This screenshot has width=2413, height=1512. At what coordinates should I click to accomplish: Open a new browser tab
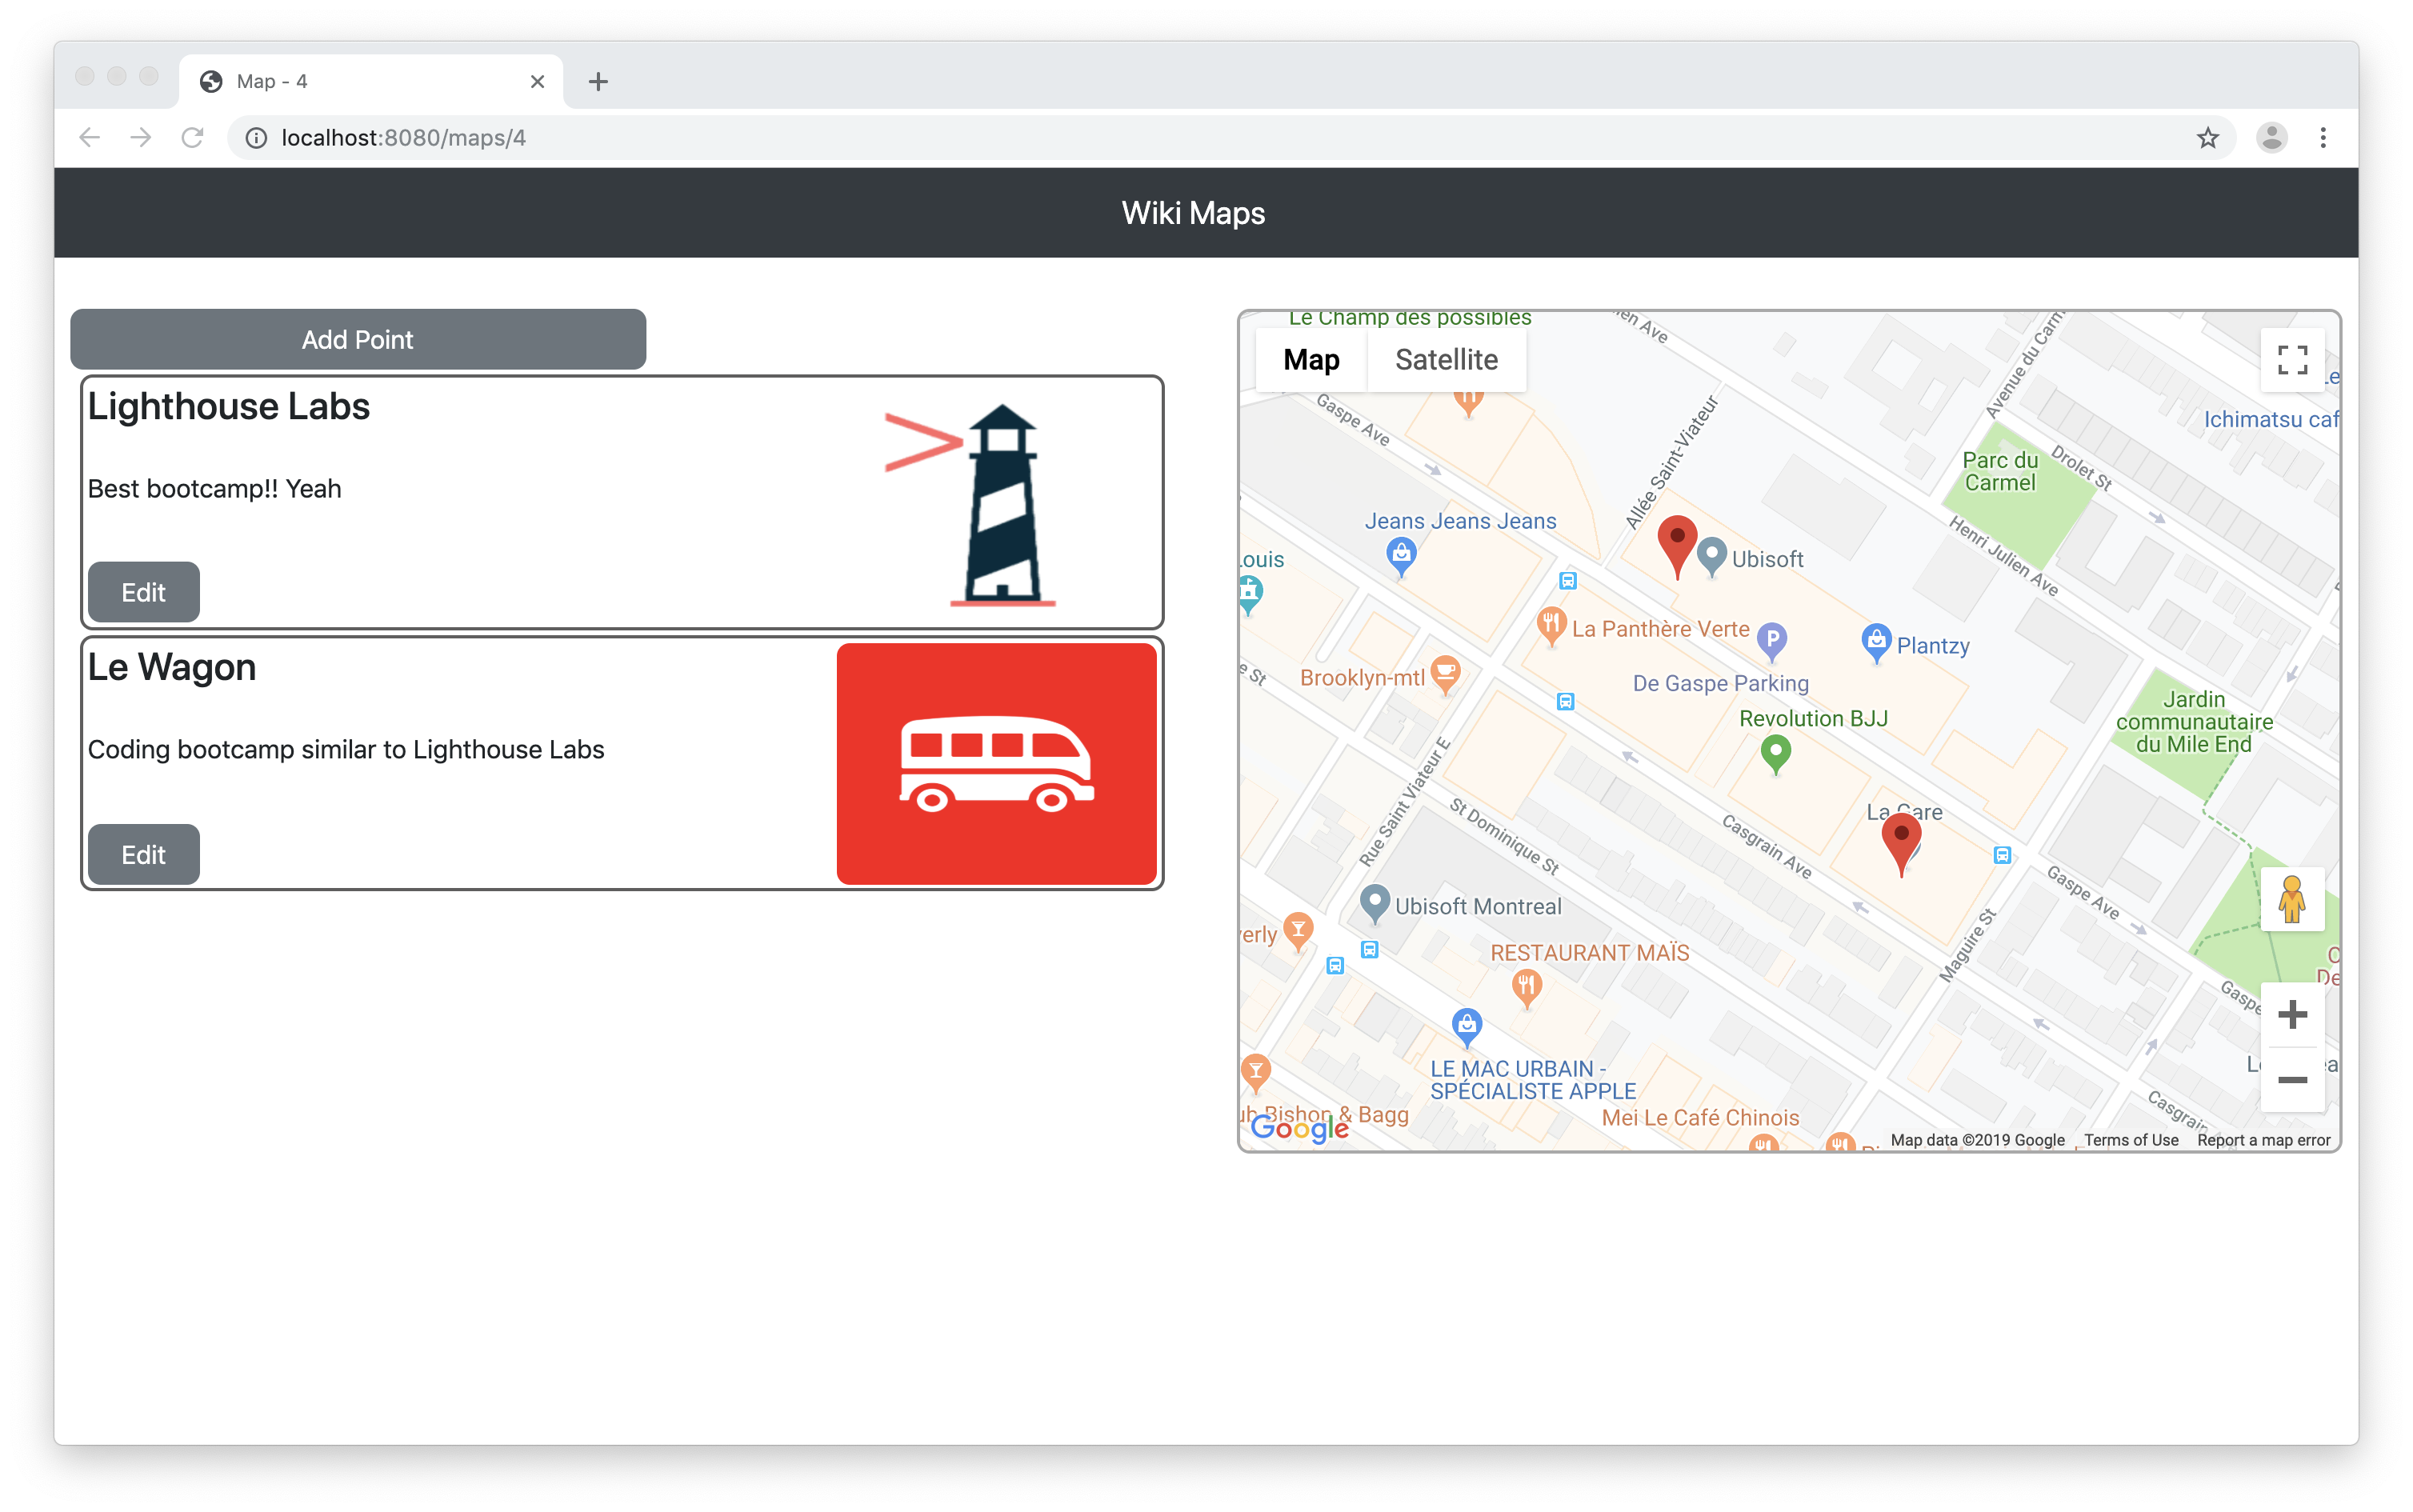tap(598, 81)
